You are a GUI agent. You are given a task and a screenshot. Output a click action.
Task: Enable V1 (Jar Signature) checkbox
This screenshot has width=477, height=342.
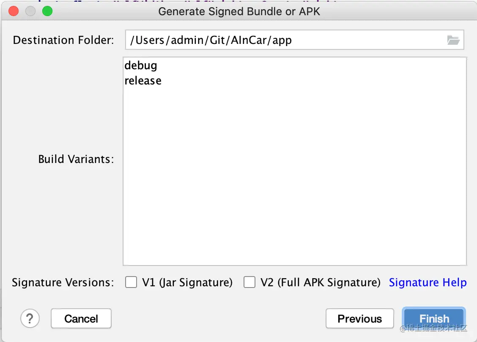131,282
